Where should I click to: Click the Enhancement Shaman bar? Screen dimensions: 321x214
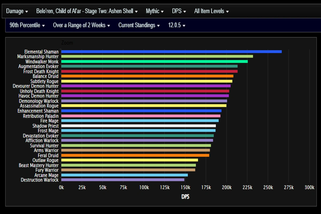pos(141,111)
